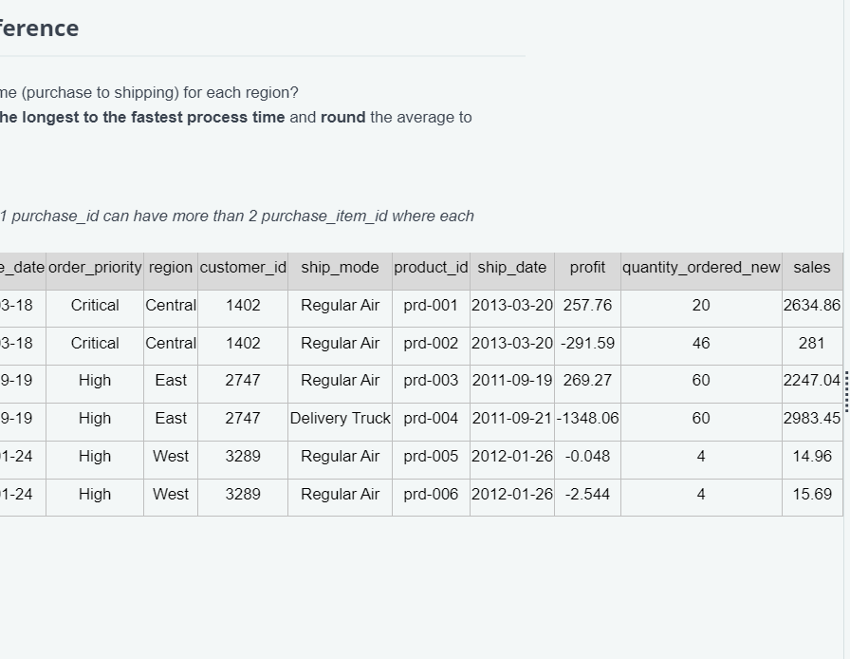Click the ship_date column header
This screenshot has height=659, width=850.
click(511, 268)
